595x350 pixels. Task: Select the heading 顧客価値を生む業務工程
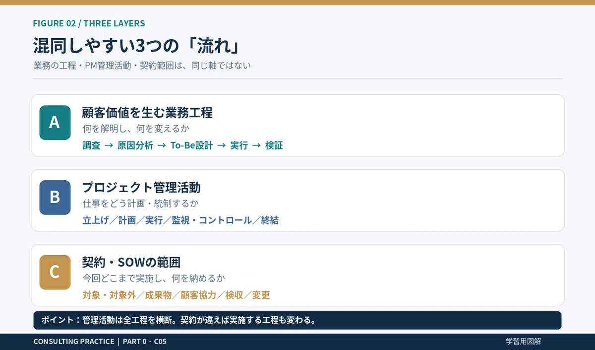coord(147,113)
